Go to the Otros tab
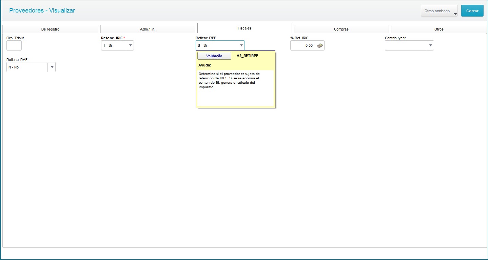The width and height of the screenshot is (488, 260). [439, 29]
